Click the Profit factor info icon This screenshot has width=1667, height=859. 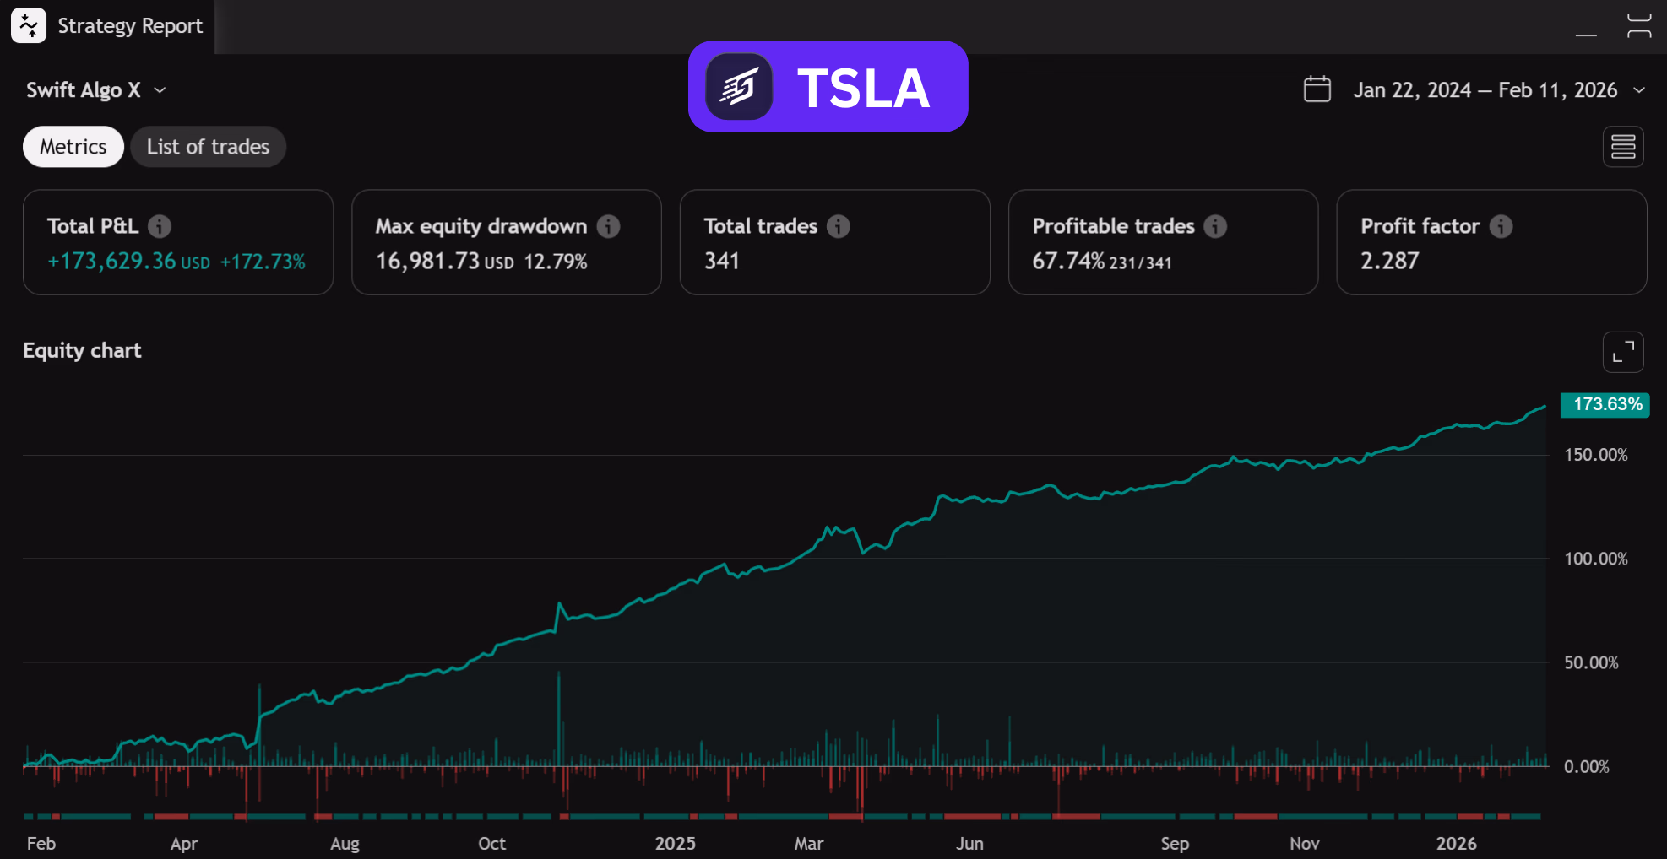point(1501,226)
